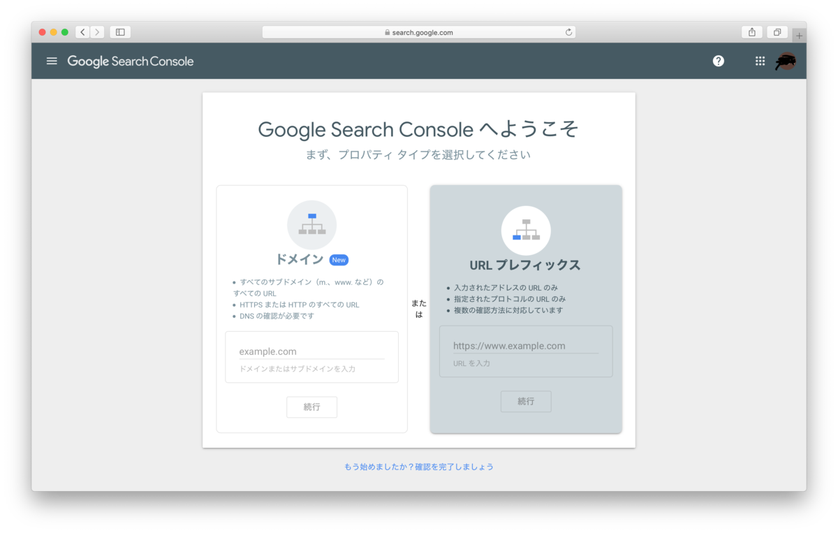Show all tabs overview button

(x=777, y=32)
